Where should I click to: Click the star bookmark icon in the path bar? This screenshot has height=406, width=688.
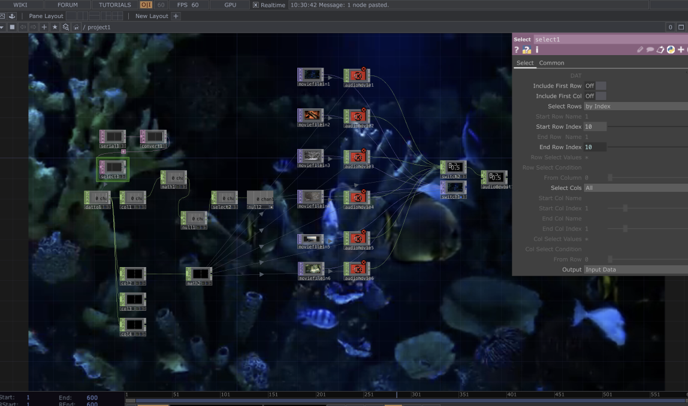pos(55,27)
